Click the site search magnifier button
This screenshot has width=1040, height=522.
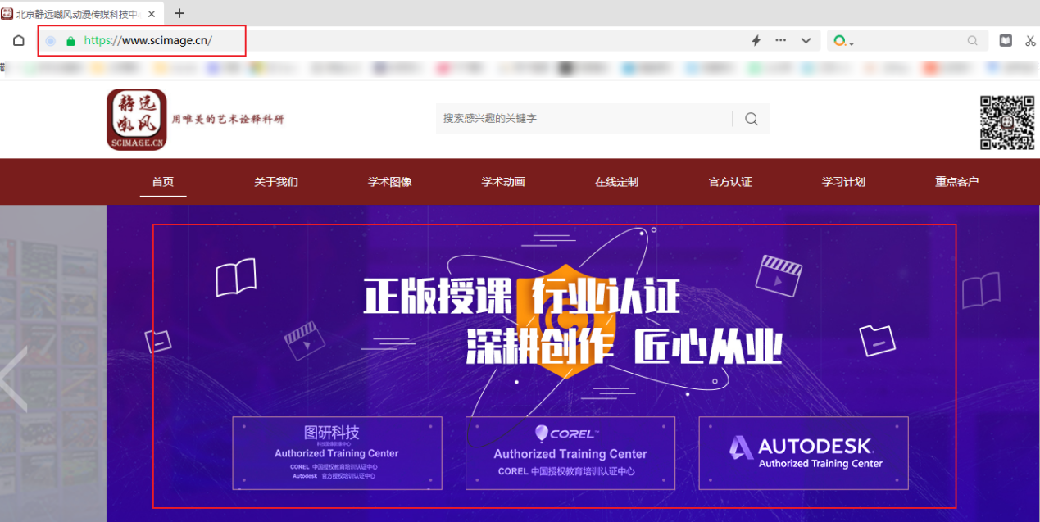point(752,119)
